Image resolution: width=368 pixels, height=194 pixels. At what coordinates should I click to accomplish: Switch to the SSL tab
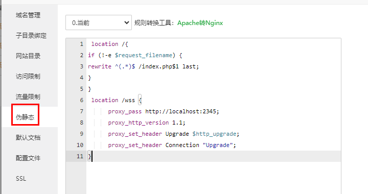pos(21,179)
